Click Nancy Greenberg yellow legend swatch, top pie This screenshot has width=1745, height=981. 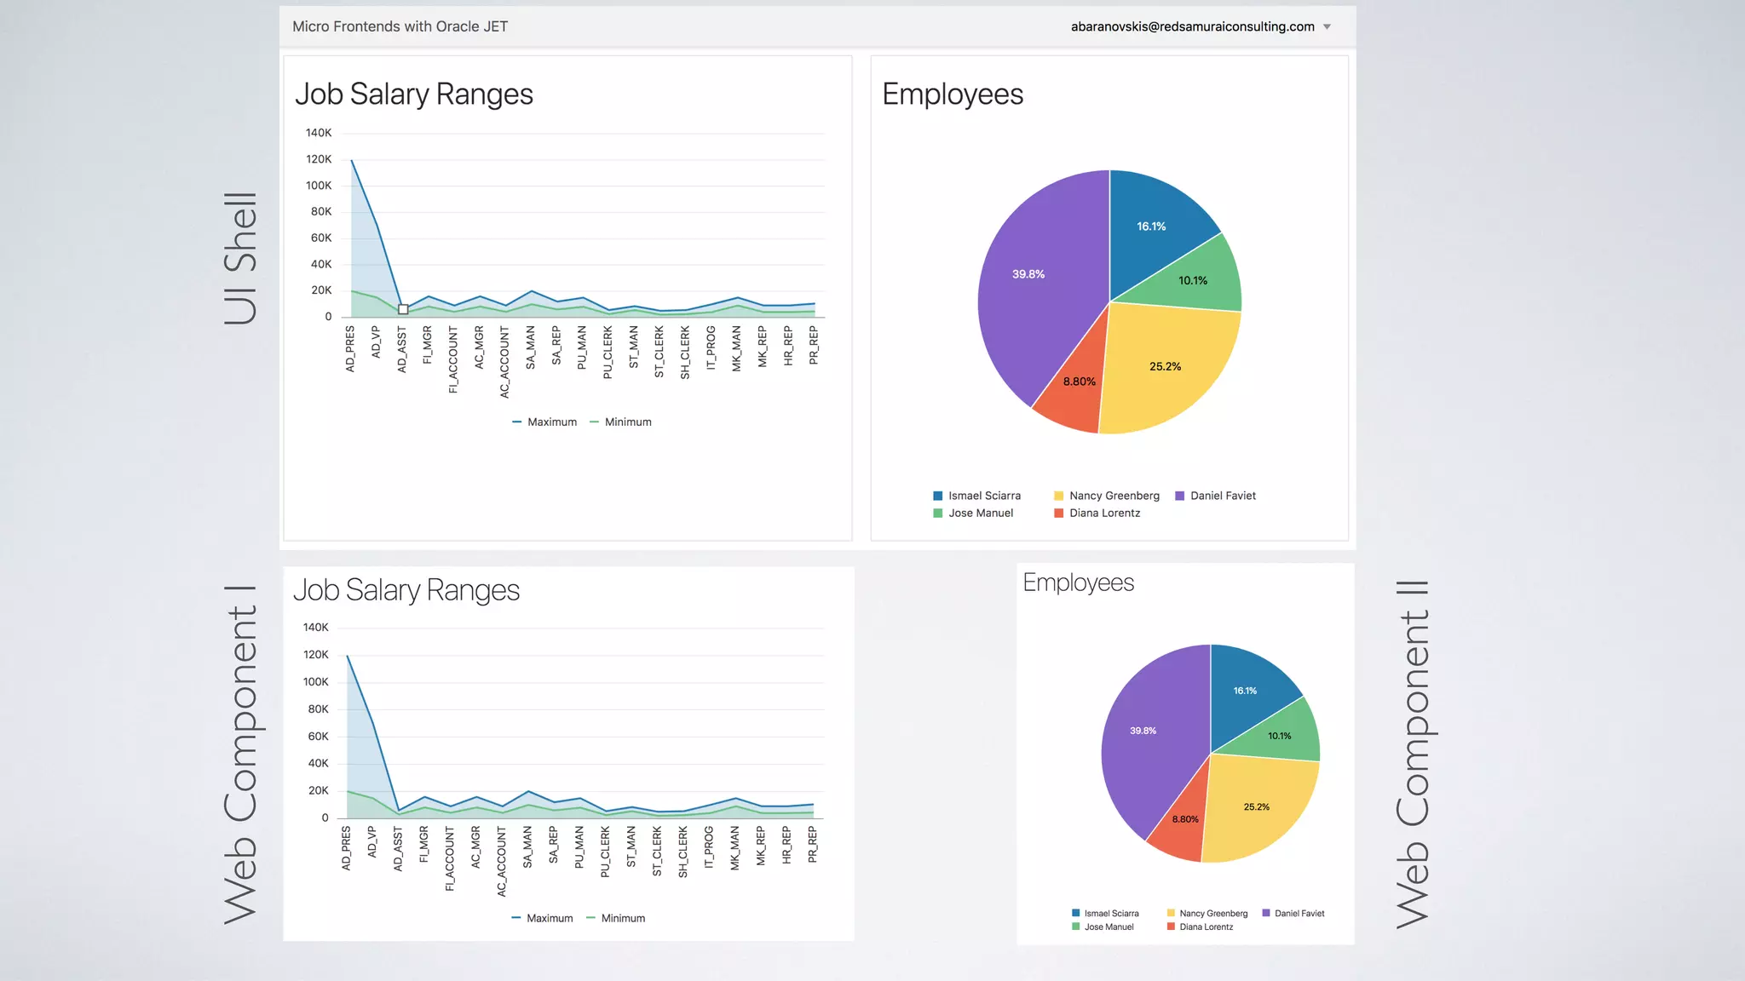point(1059,496)
